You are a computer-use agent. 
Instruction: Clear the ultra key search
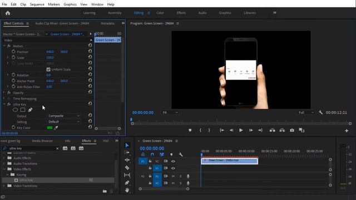[x=57, y=148]
